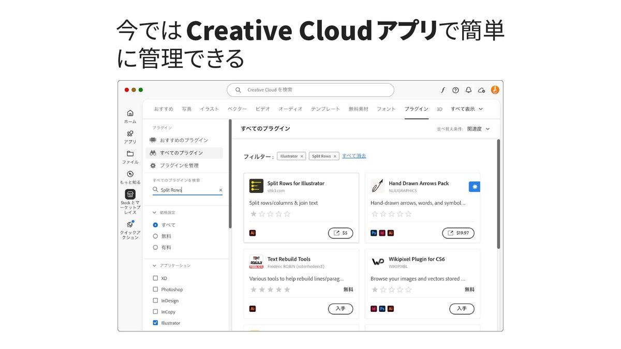Switch to the フォント tab
The width and height of the screenshot is (621, 349).
pyautogui.click(x=386, y=109)
